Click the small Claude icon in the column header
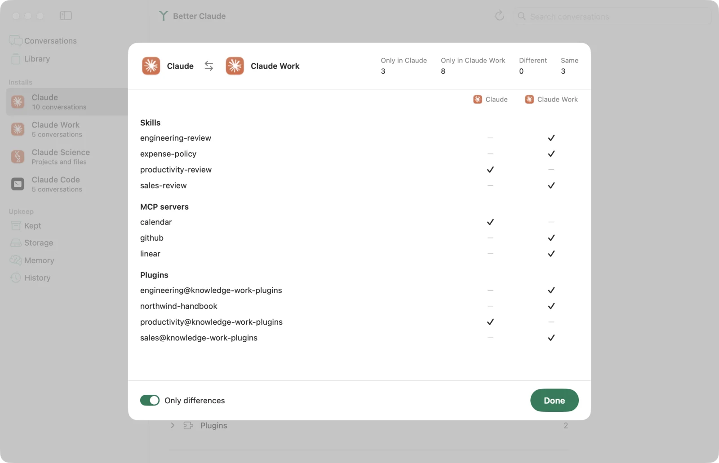 [x=478, y=99]
